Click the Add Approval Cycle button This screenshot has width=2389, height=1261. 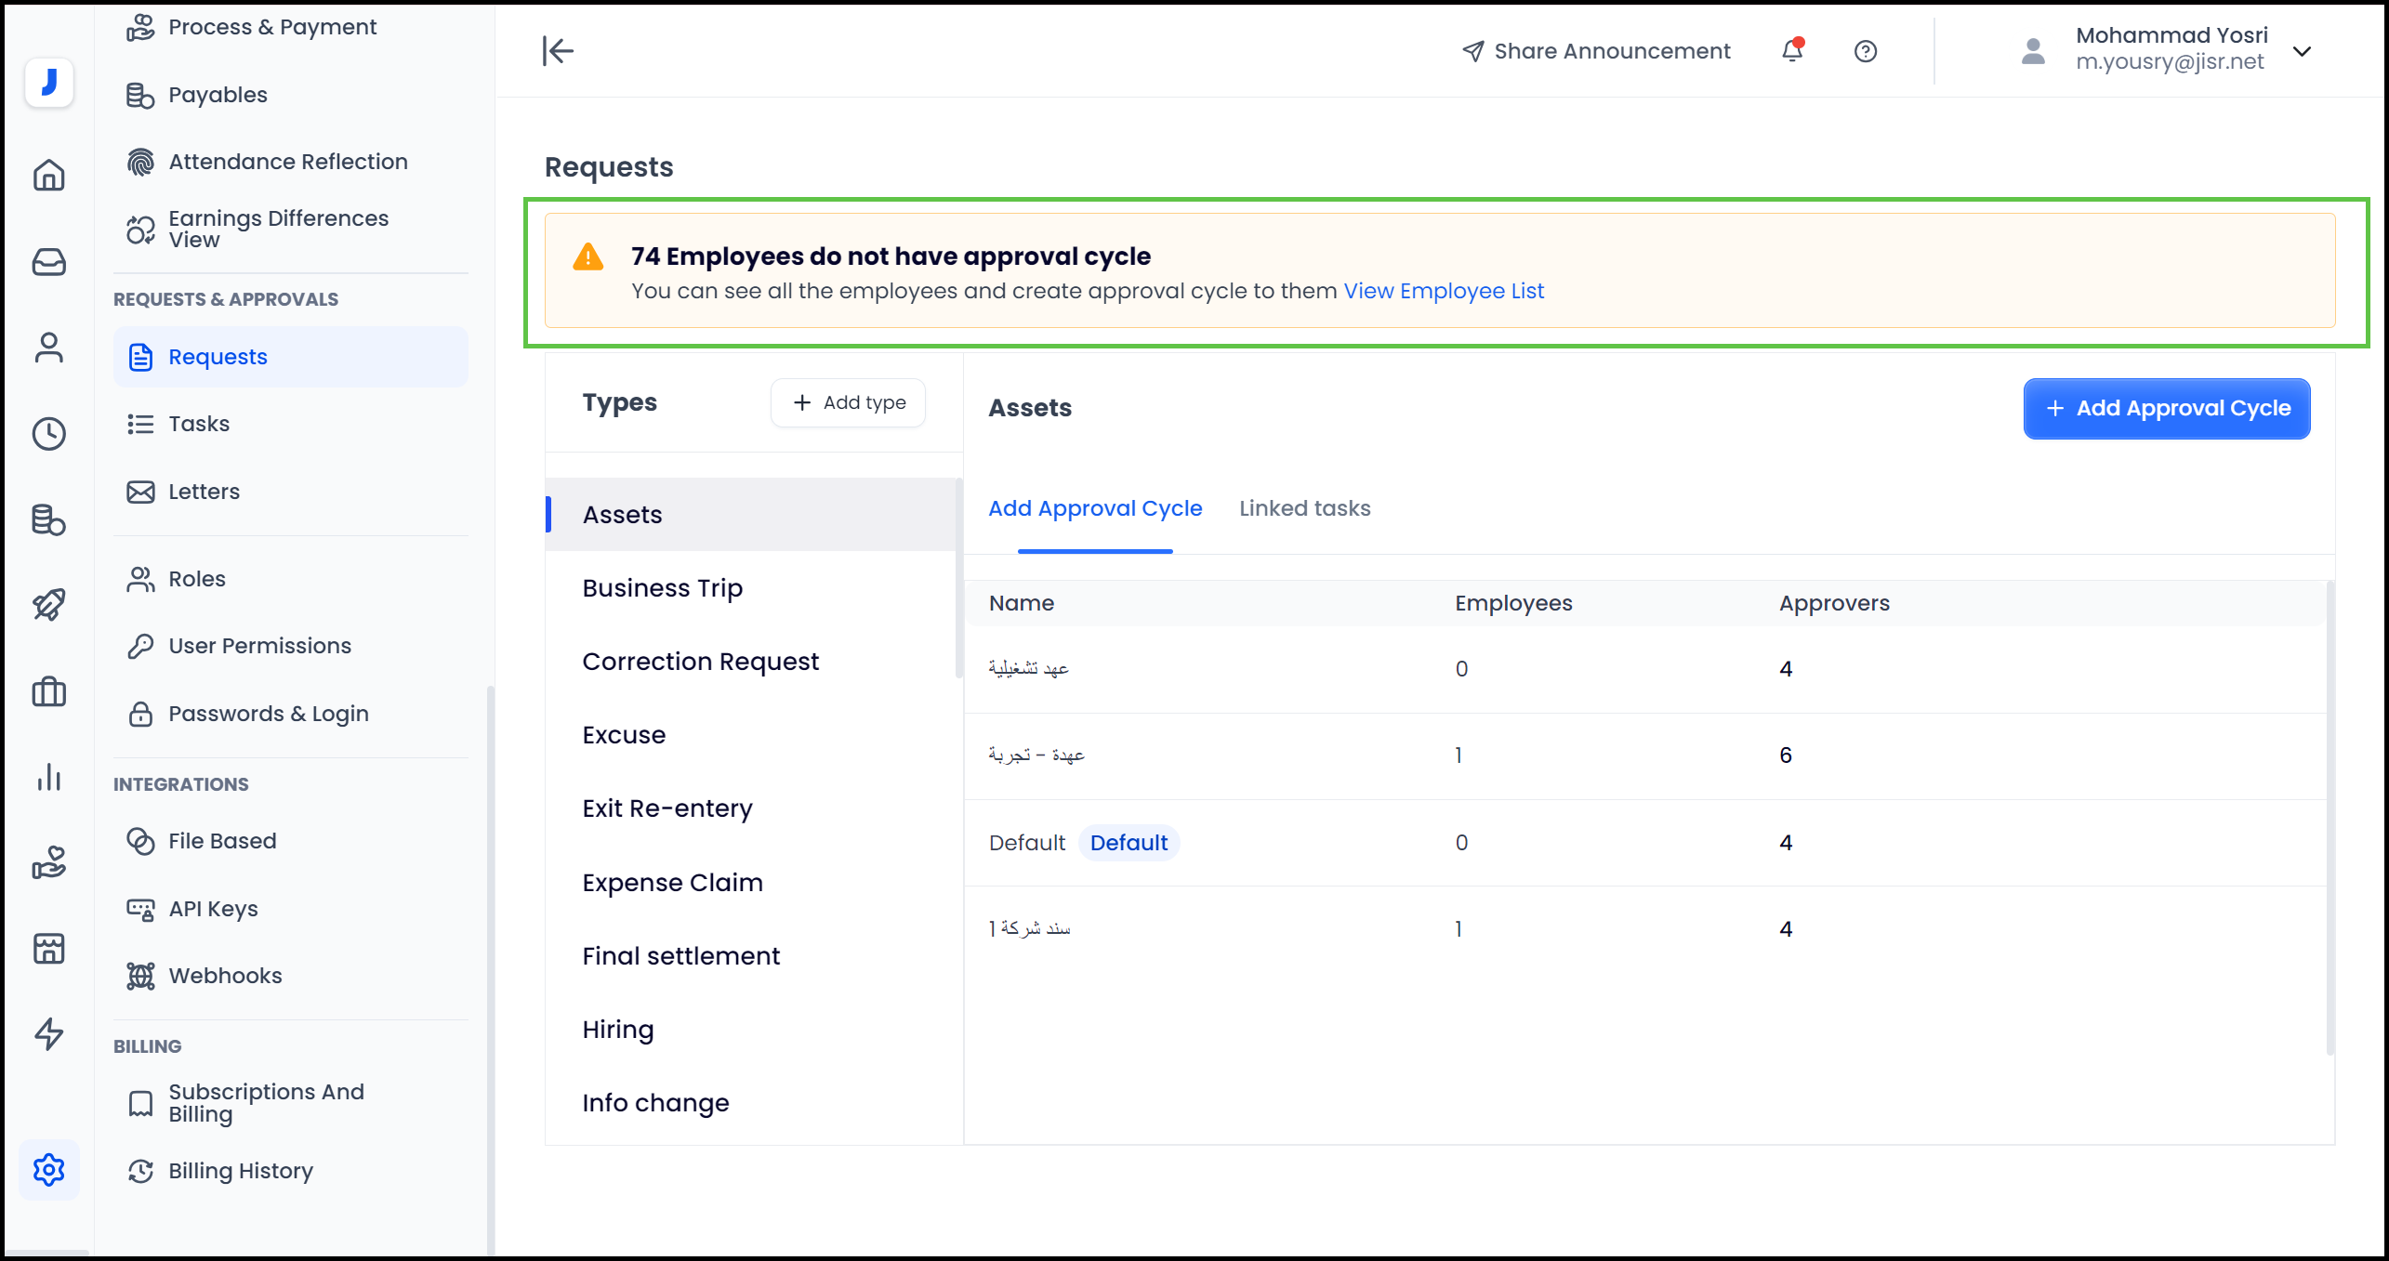pyautogui.click(x=2166, y=408)
